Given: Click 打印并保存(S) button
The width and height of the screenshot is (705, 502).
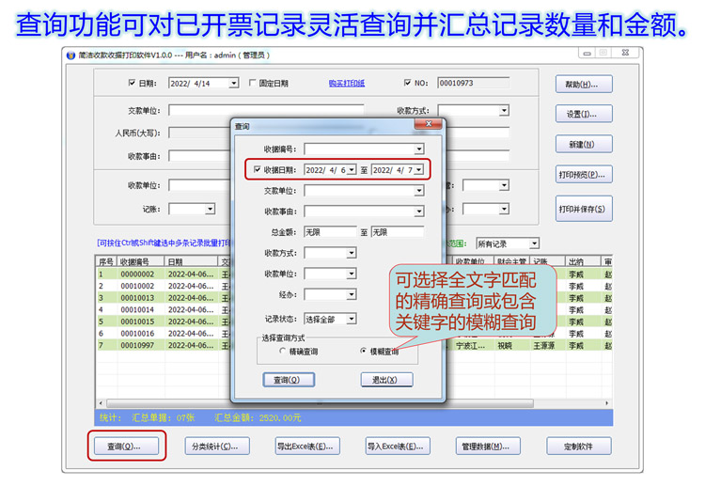Looking at the screenshot, I should pos(584,209).
